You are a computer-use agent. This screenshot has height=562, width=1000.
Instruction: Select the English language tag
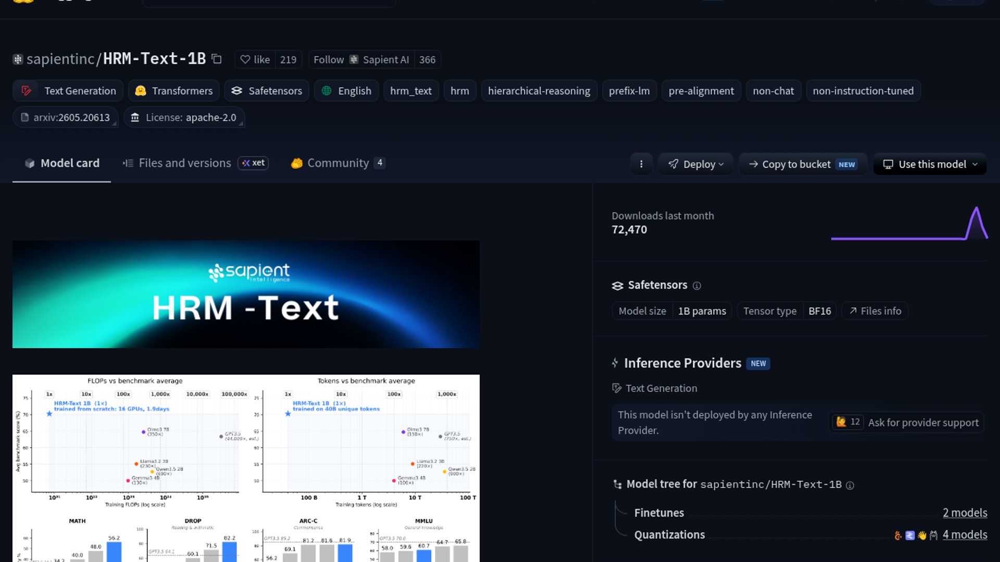tap(346, 91)
